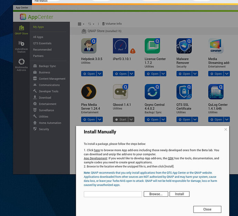The image size is (238, 216).
Task: Select All Apps category
Action: [x=38, y=37]
